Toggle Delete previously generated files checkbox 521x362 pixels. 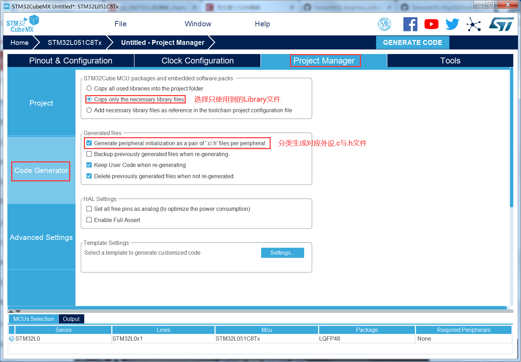click(x=89, y=176)
